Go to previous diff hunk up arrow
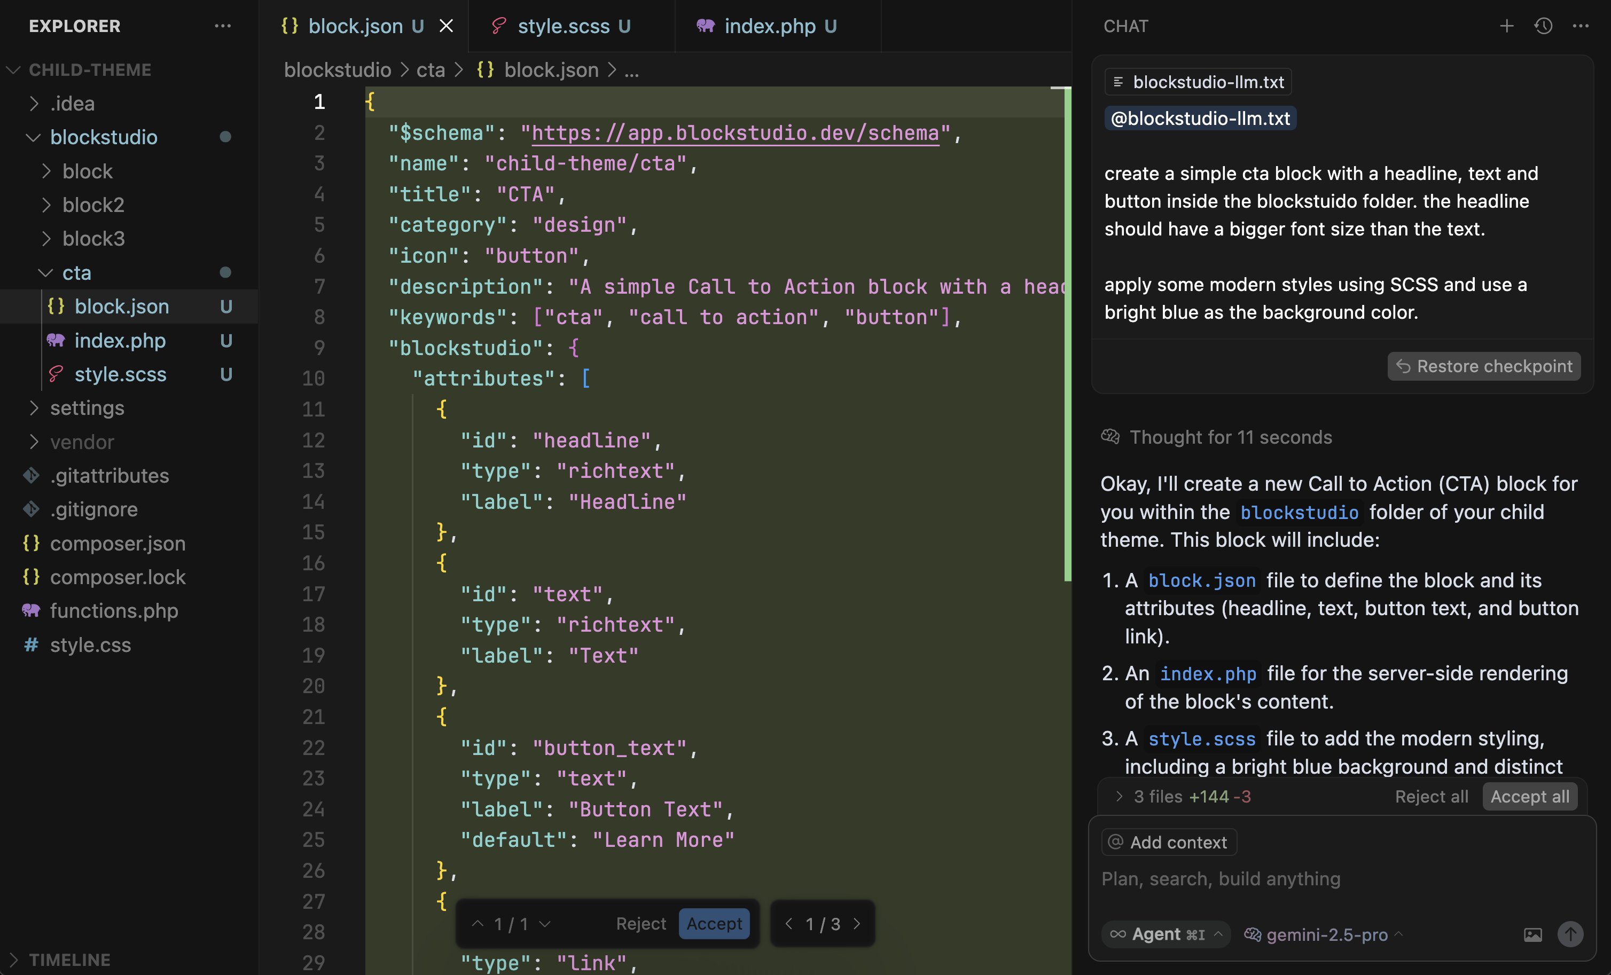This screenshot has height=975, width=1611. click(478, 923)
